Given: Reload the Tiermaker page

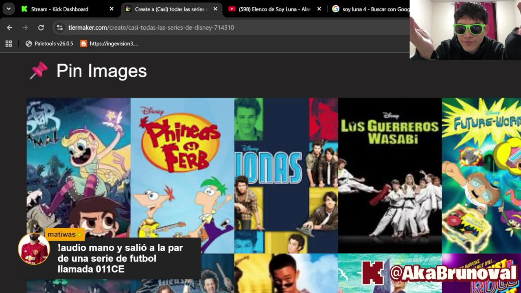Looking at the screenshot, I should pos(41,28).
